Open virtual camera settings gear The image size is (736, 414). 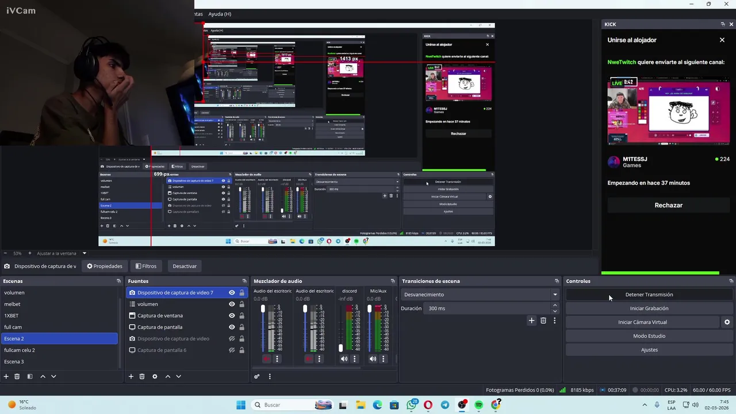[x=727, y=322]
